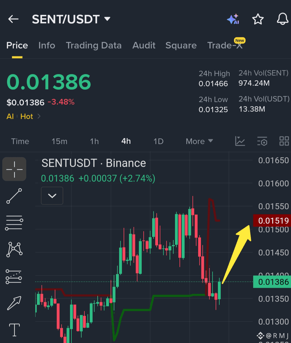Open the Audit tab
The width and height of the screenshot is (291, 343).
pyautogui.click(x=144, y=45)
